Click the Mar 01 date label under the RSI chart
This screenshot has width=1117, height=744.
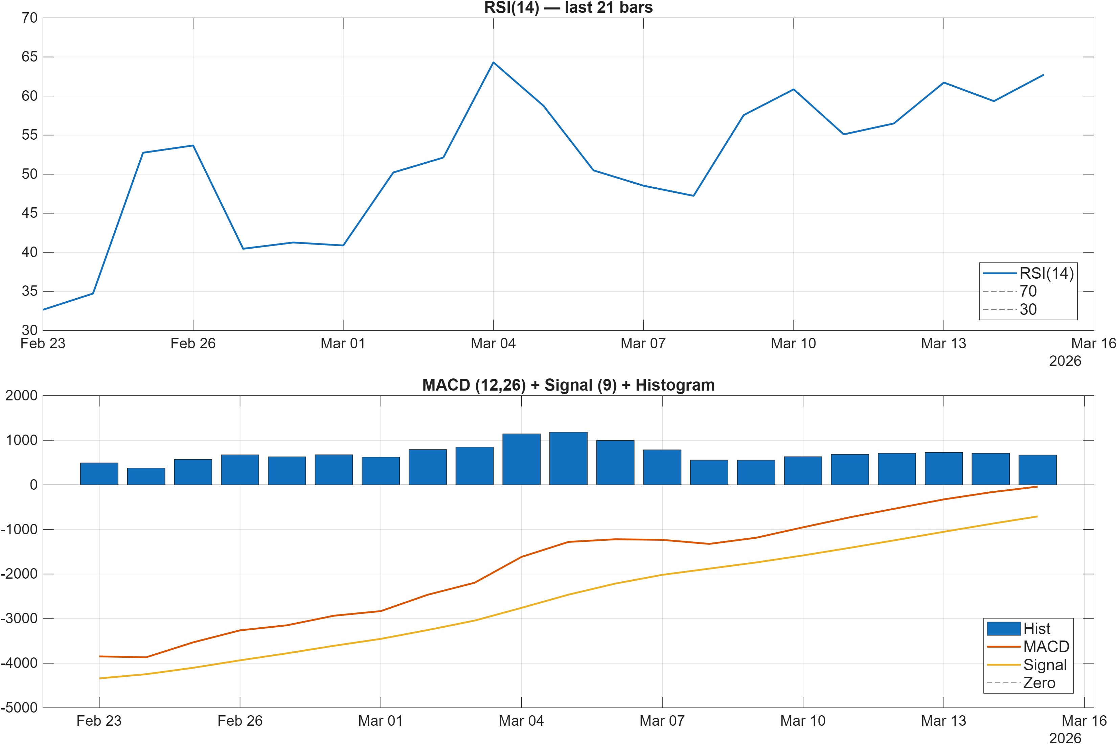pyautogui.click(x=343, y=344)
